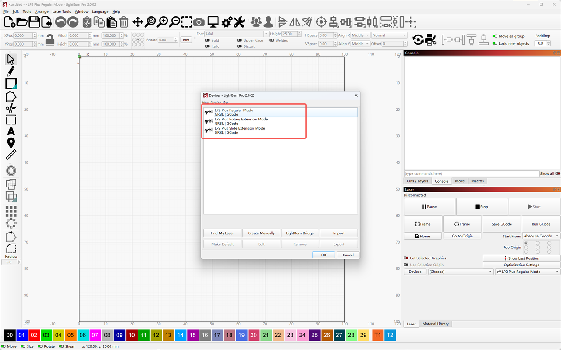
Task: Open the Arrange menu
Action: [x=42, y=11]
